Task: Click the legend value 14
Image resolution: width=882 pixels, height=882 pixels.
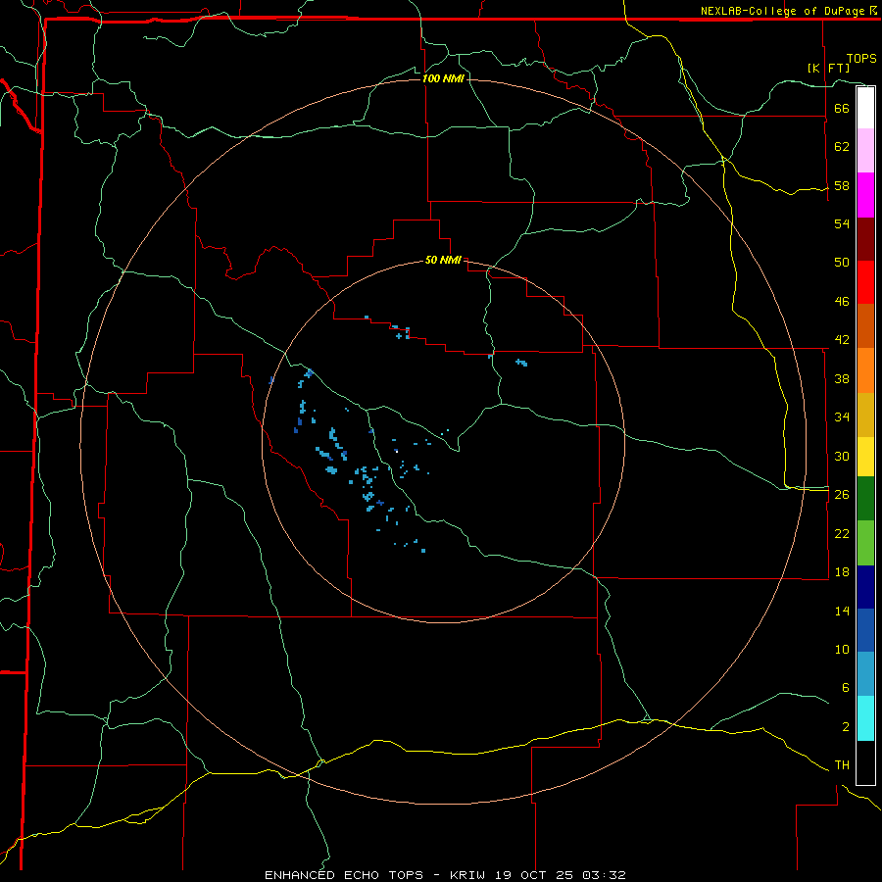Action: [x=842, y=611]
